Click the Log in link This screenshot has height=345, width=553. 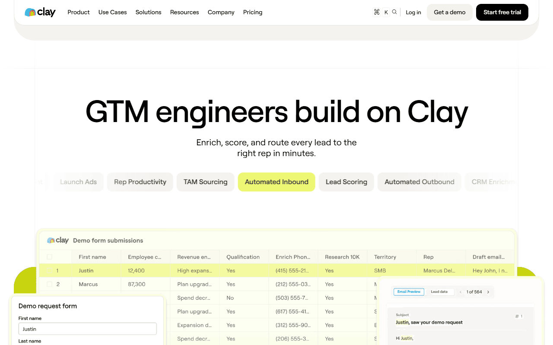pos(413,12)
